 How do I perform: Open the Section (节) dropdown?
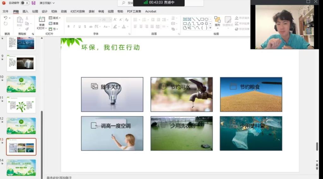click(x=53, y=29)
